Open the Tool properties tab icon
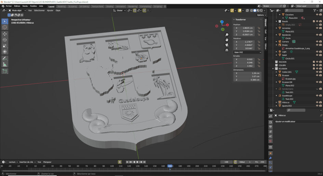This screenshot has width=323, height=176. pos(270,116)
